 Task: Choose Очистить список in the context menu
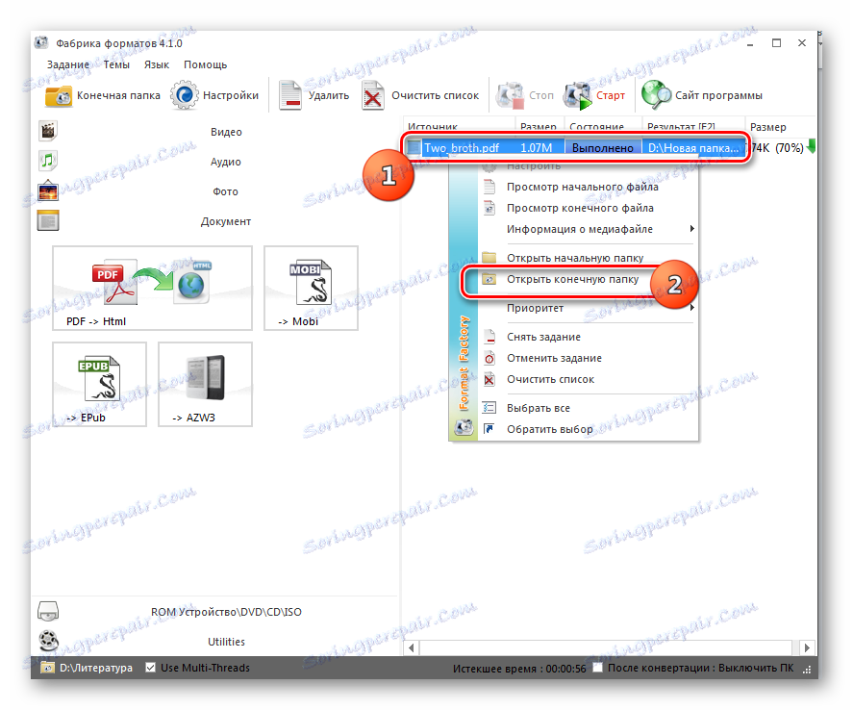click(x=550, y=380)
